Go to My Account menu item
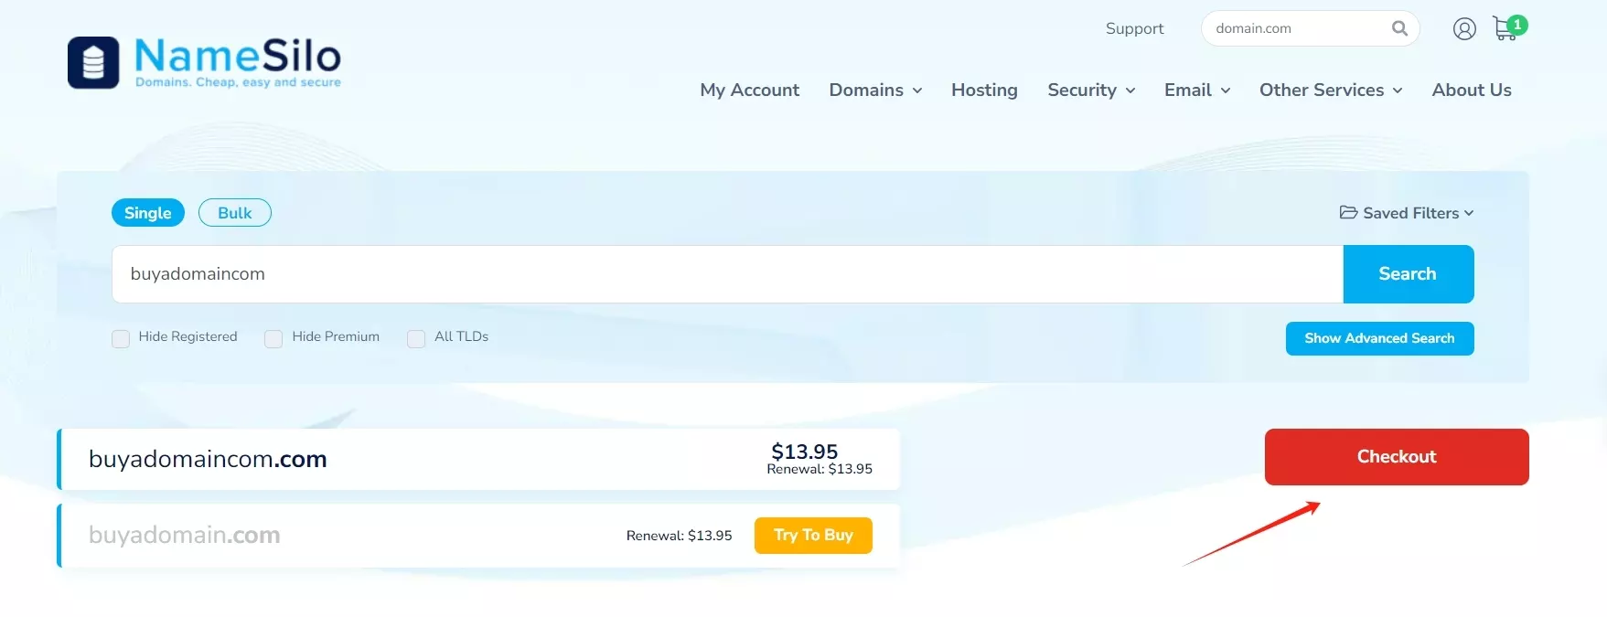The height and width of the screenshot is (617, 1607). pyautogui.click(x=749, y=90)
